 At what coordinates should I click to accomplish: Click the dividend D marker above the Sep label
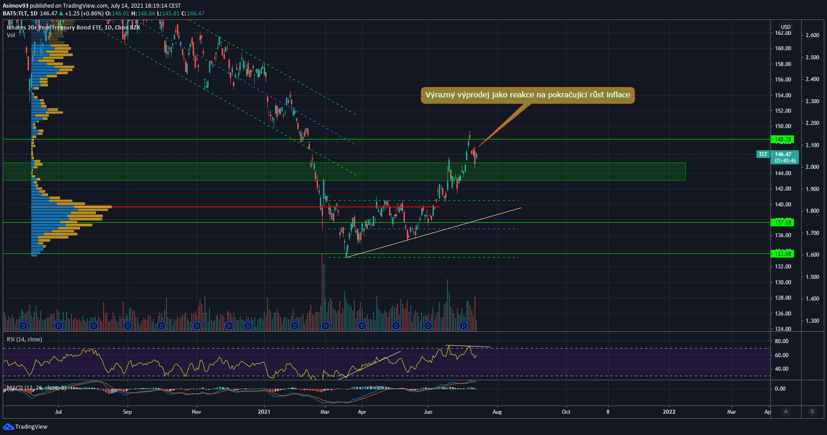[128, 325]
